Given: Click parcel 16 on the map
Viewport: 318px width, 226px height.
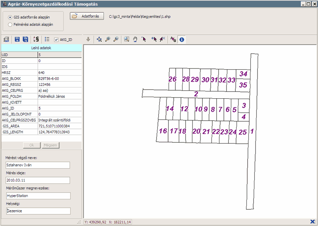Looking at the screenshot, I should click(163, 131).
